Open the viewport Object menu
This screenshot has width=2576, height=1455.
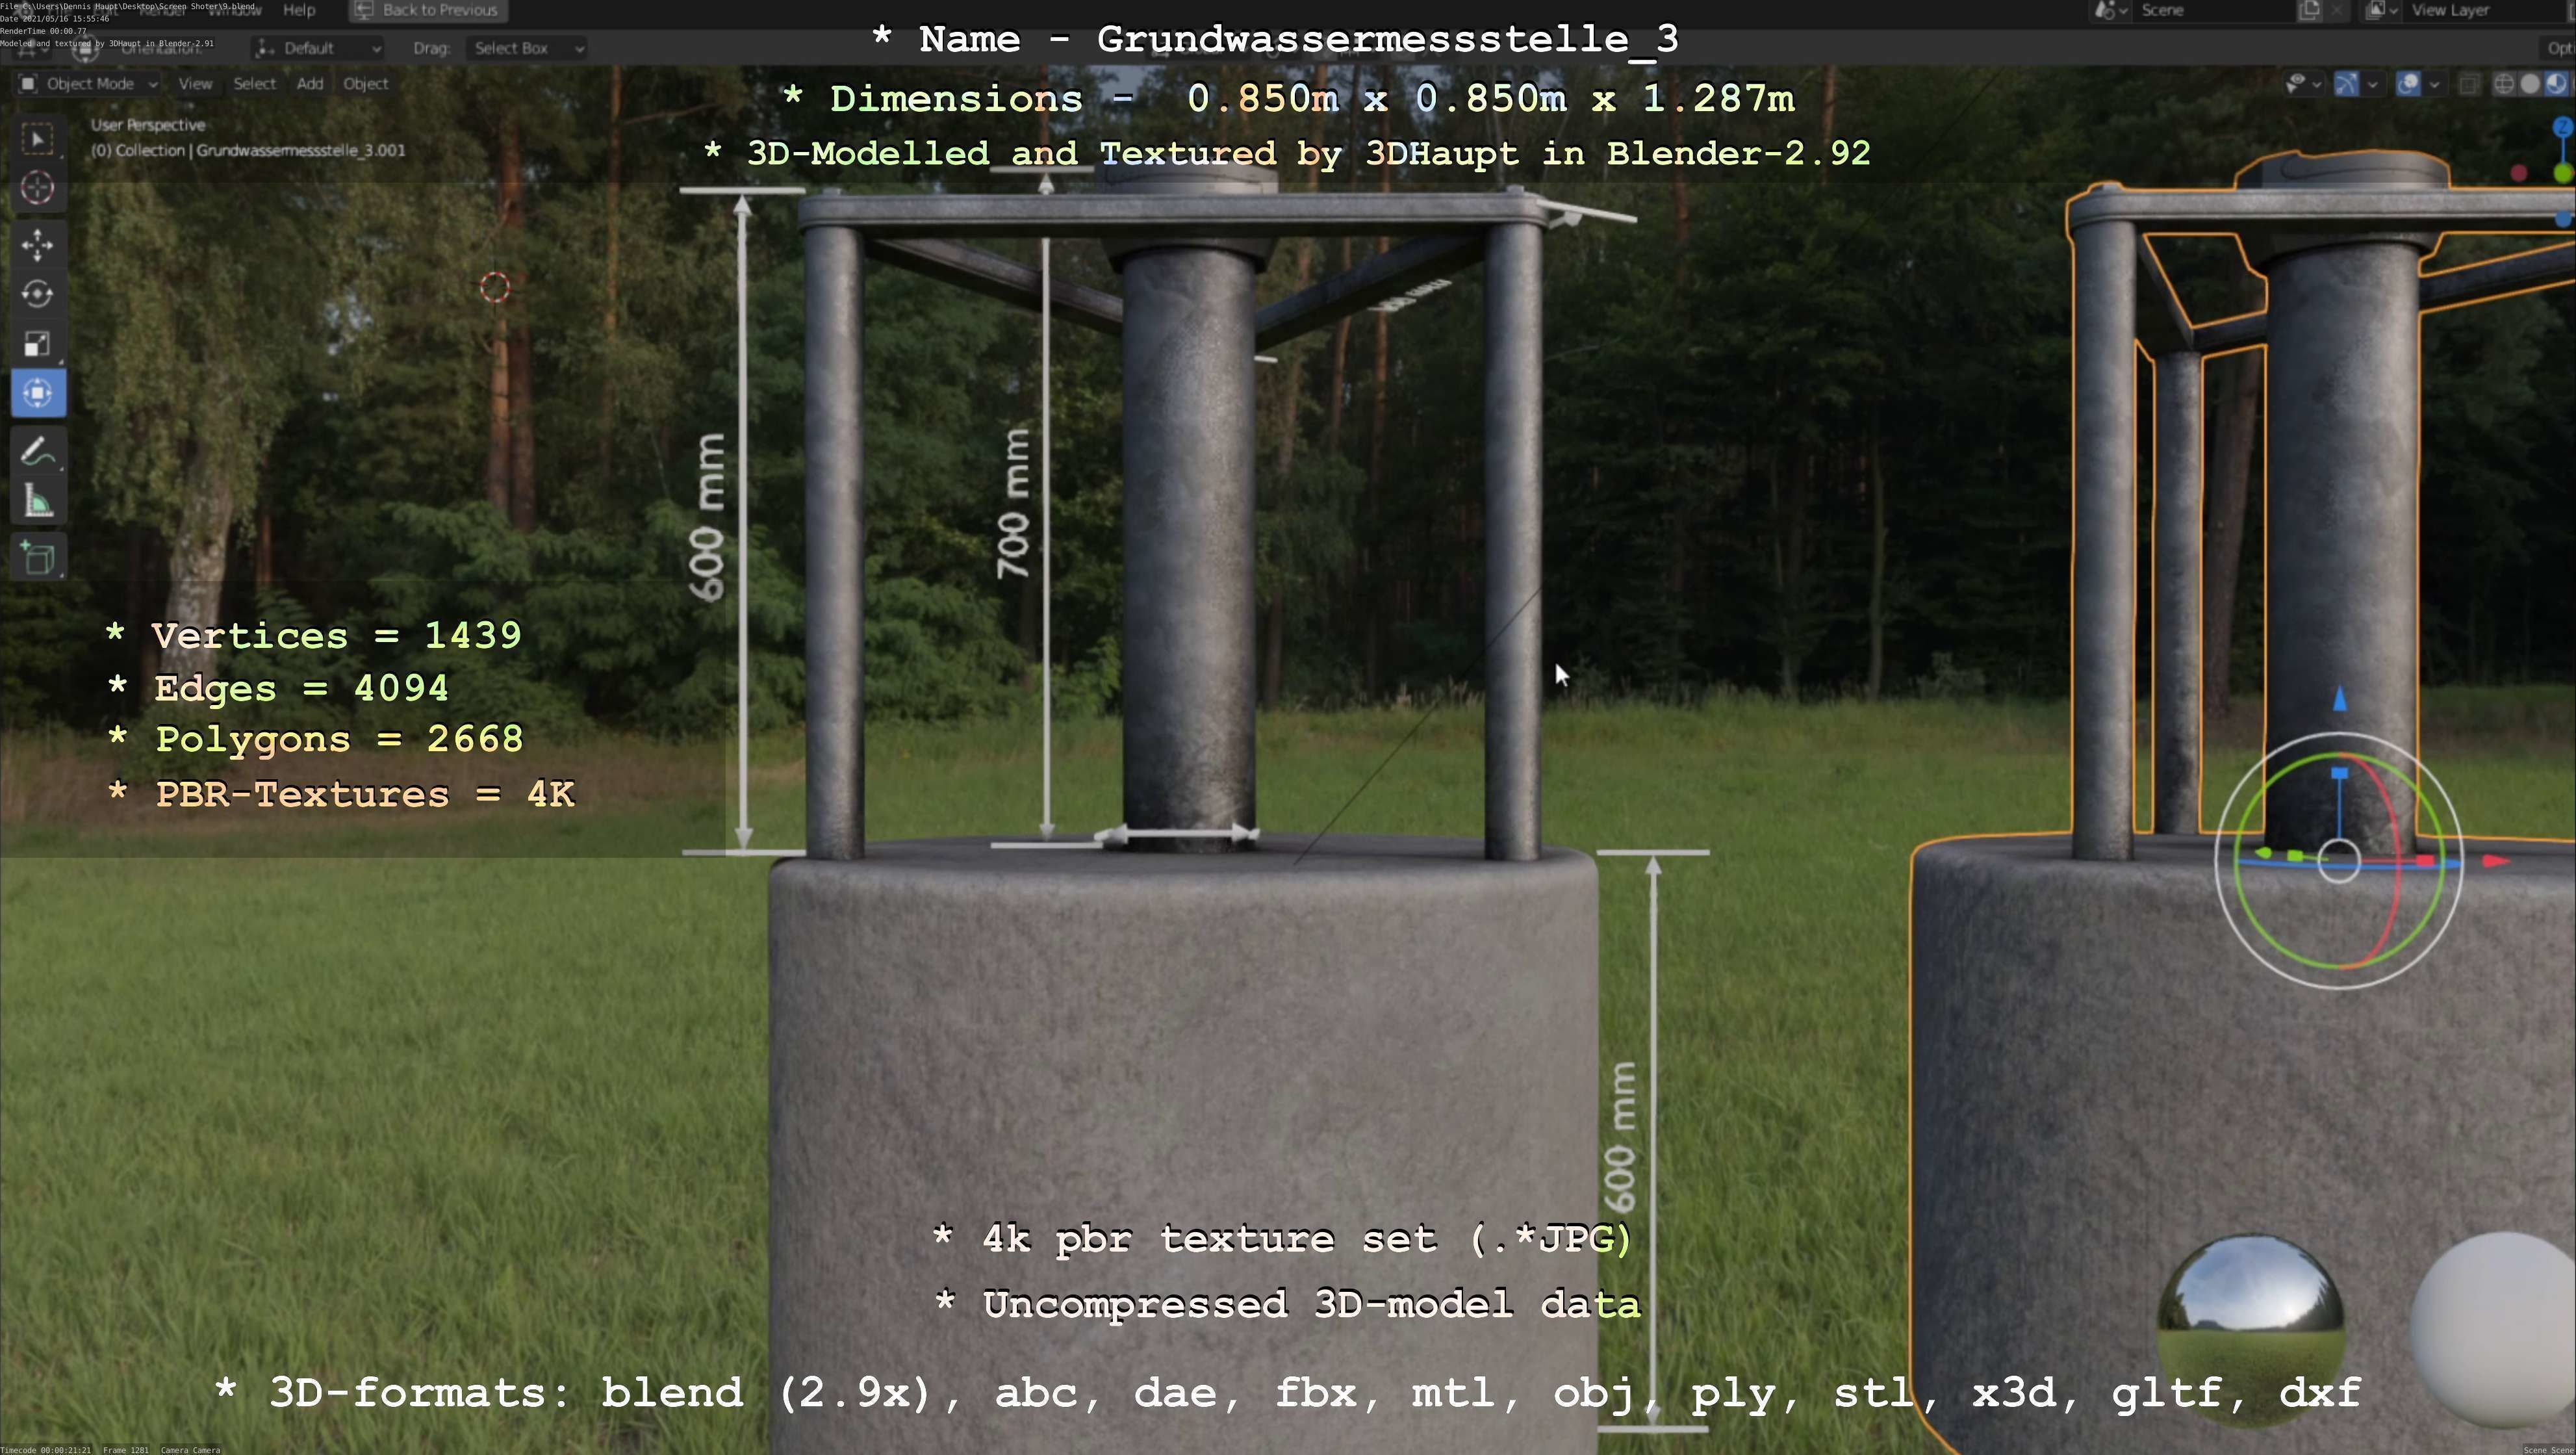click(x=366, y=84)
